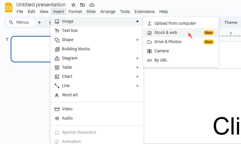Open the Edit menu
The height and width of the screenshot is (144, 241).
point(31,11)
